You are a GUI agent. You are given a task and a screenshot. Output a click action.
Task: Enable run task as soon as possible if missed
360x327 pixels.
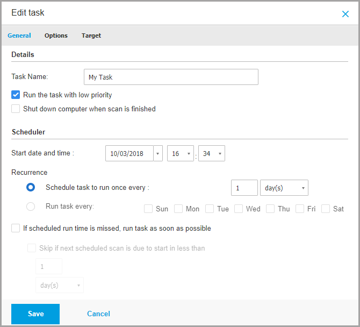click(x=16, y=229)
